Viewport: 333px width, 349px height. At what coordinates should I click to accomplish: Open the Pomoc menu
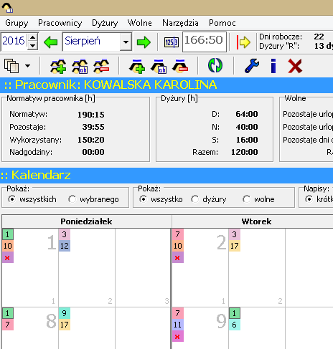tap(222, 23)
